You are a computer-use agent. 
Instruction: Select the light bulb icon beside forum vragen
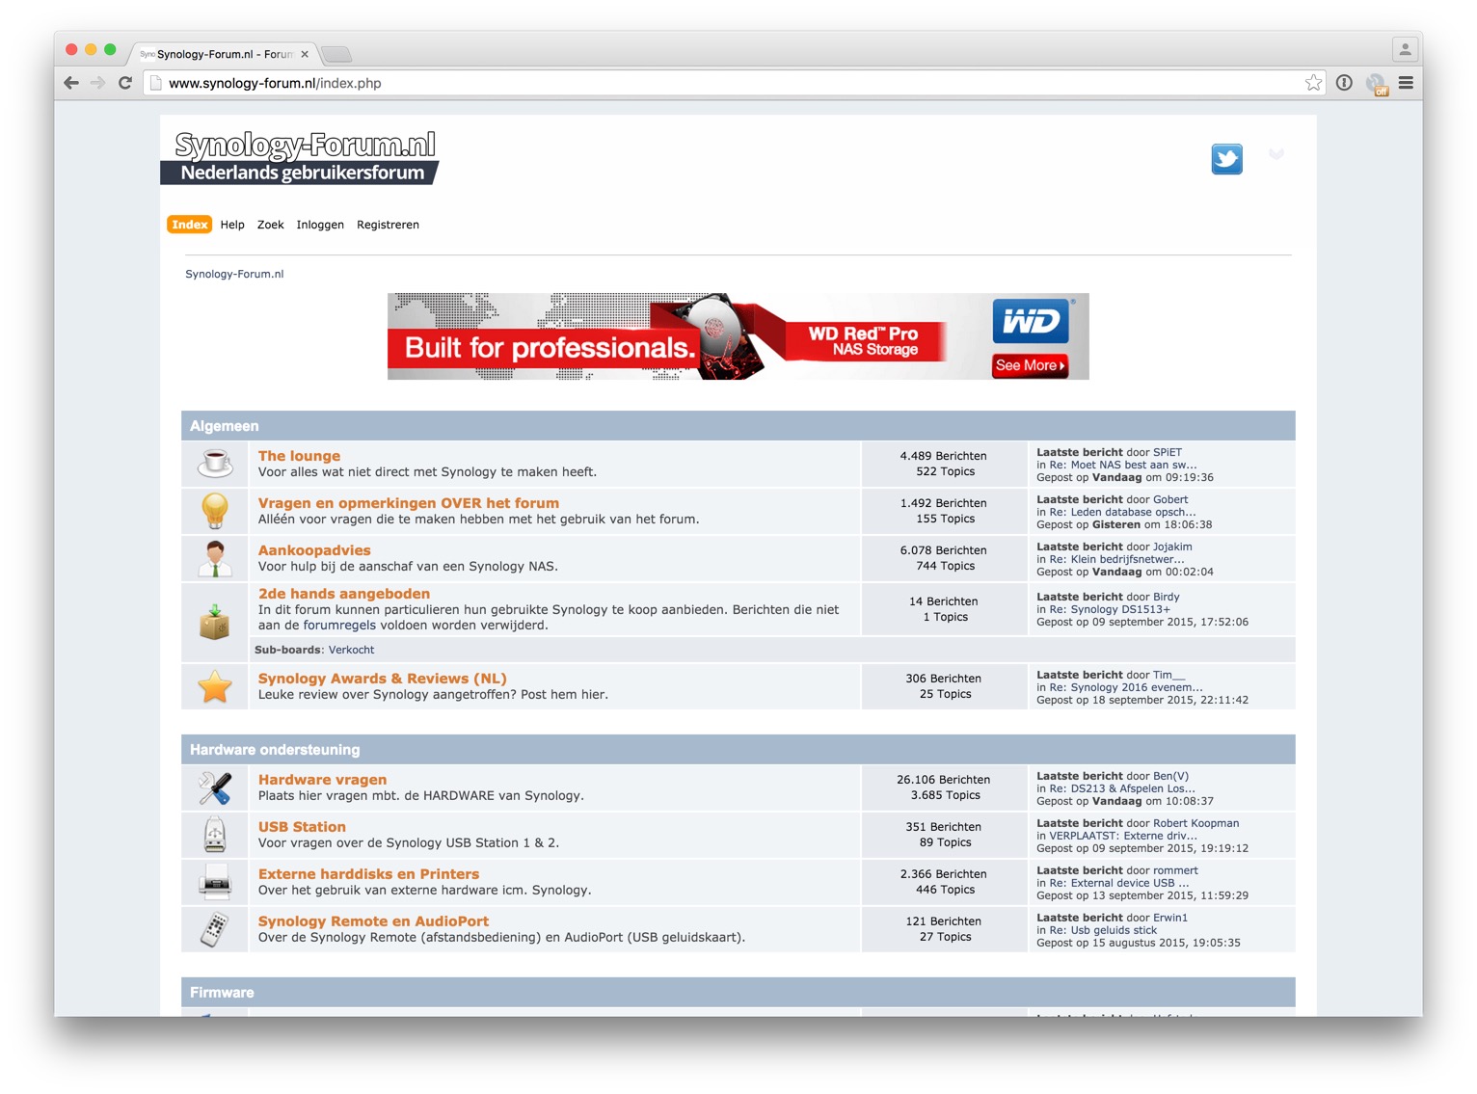214,511
